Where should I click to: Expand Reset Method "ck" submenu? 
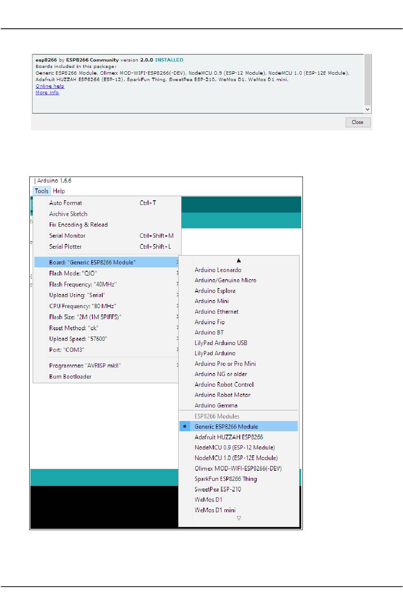coord(107,328)
